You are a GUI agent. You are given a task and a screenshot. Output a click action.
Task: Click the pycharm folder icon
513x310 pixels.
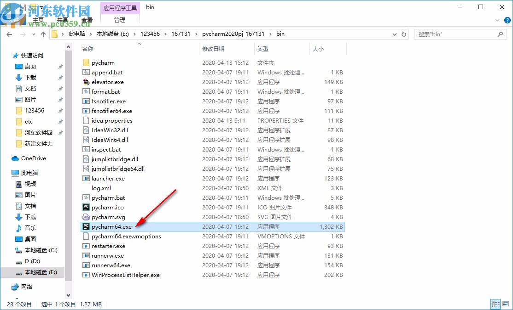86,62
